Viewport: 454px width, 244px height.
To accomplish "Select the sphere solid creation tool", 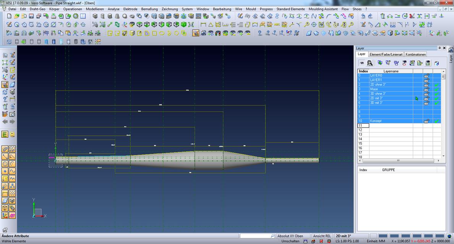I will [x=125, y=16].
